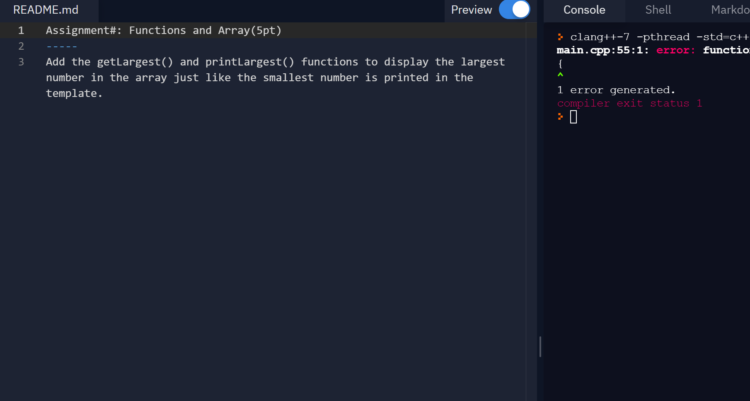Click the green caret marker under the brace
Image resolution: width=750 pixels, height=401 pixels.
point(560,75)
